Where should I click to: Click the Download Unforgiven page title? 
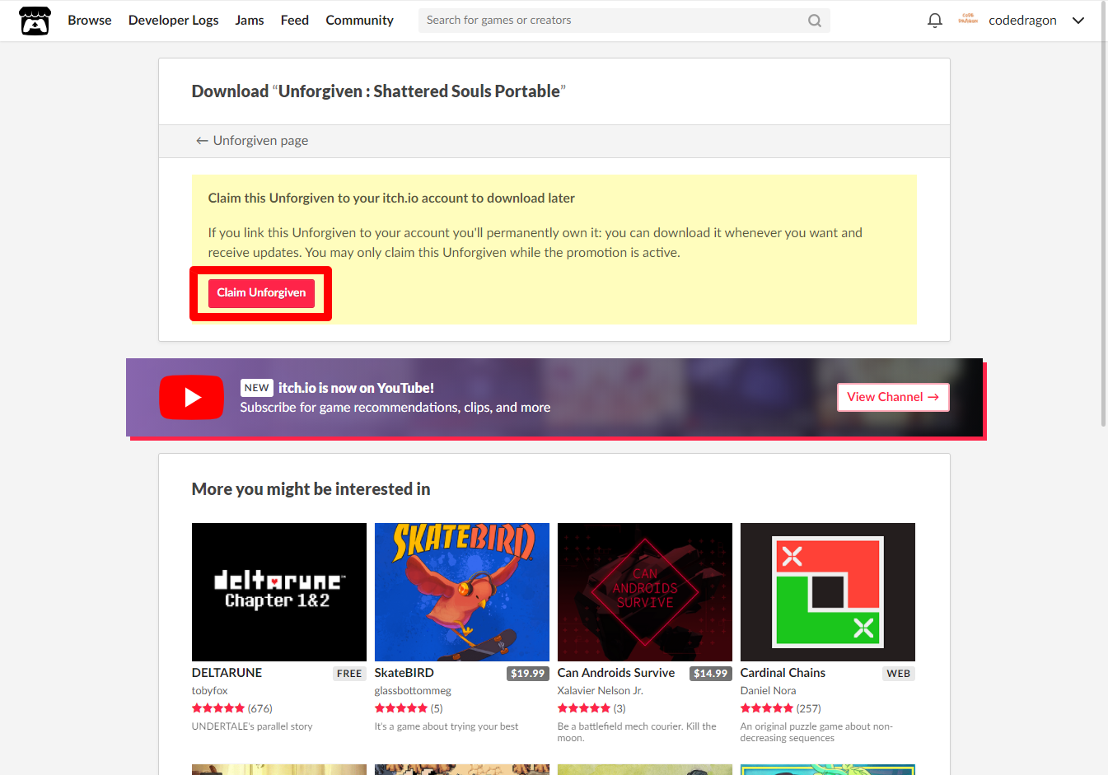tap(379, 91)
